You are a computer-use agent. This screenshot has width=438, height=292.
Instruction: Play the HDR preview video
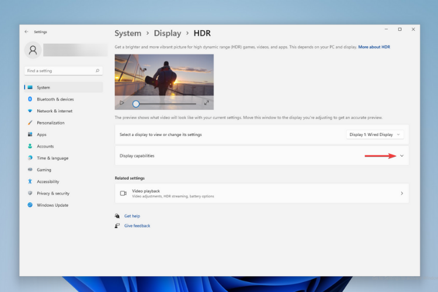click(x=122, y=103)
